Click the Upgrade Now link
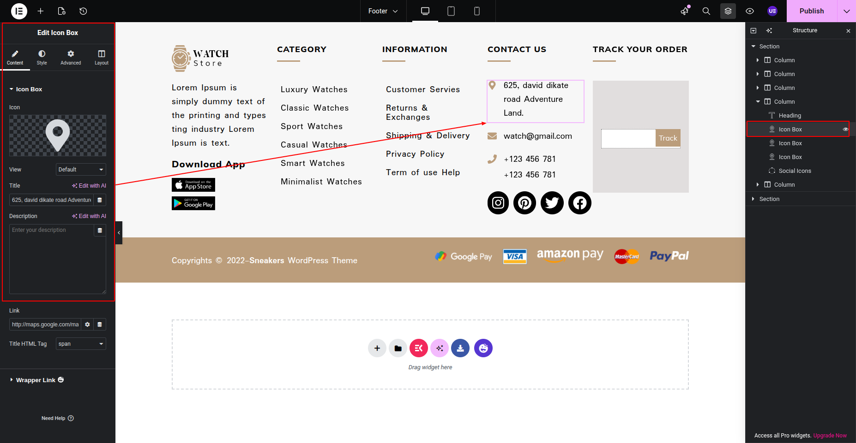Image resolution: width=856 pixels, height=443 pixels. (830, 436)
